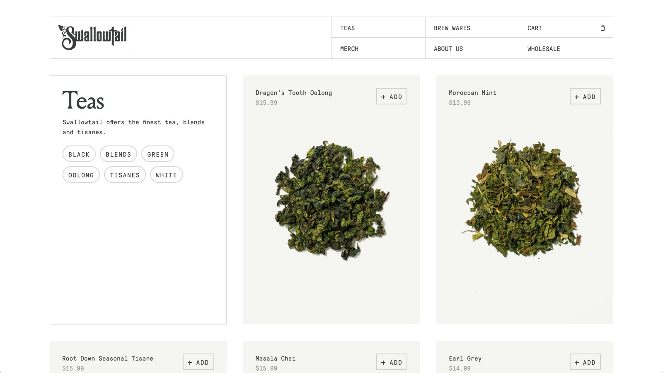
Task: Filter teas by Black
Action: (79, 154)
